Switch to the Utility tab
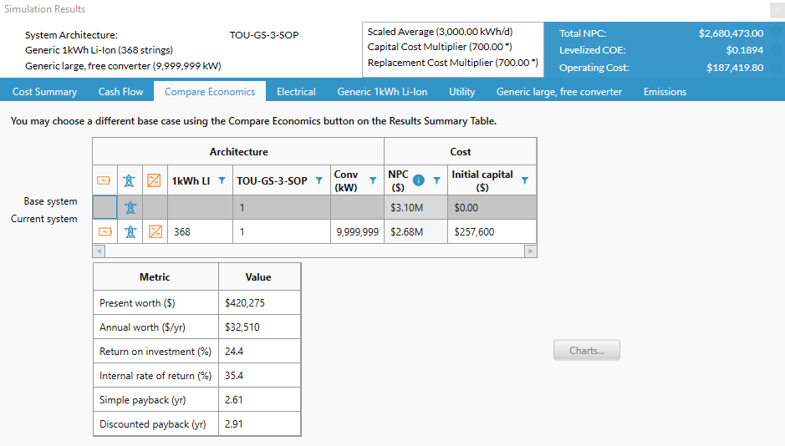785x446 pixels. 461,92
